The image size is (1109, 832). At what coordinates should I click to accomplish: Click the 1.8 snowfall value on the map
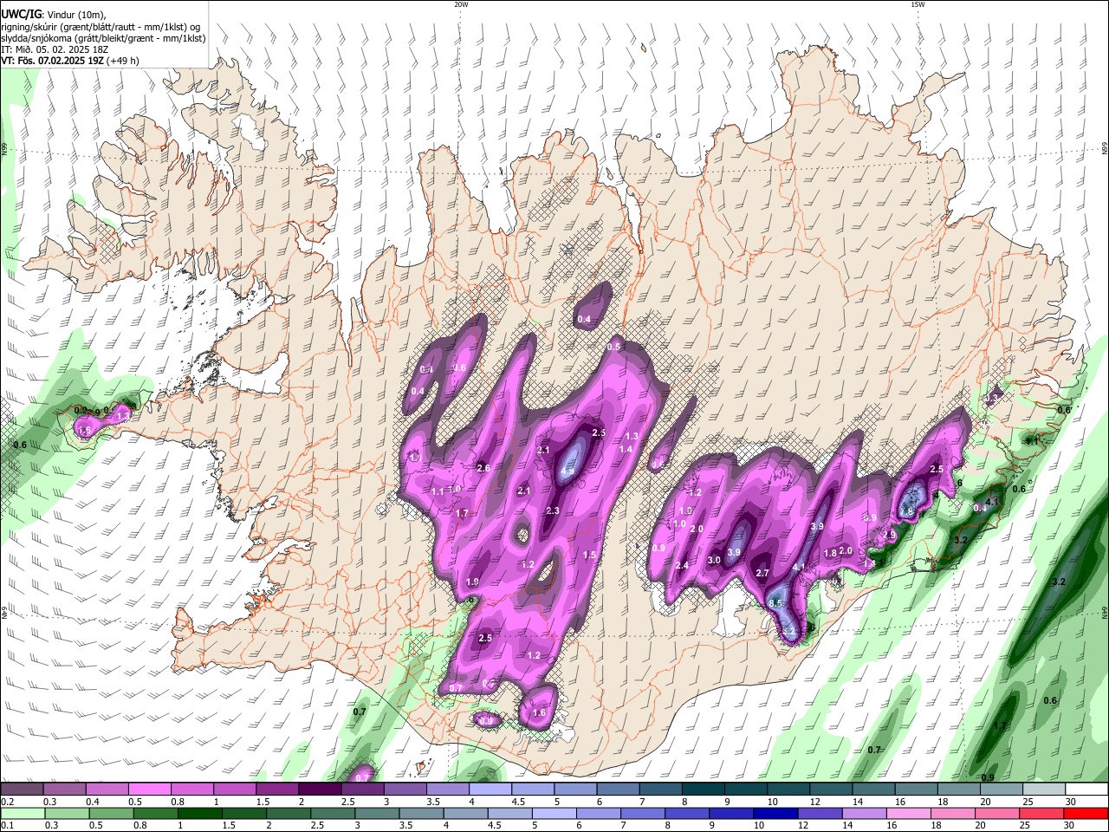[830, 553]
